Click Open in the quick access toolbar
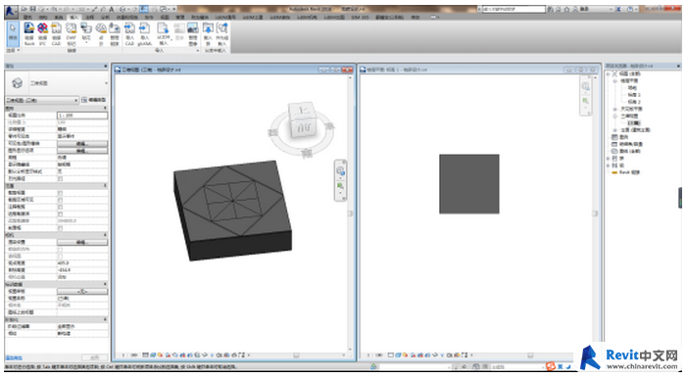Screen dimensions: 688x378 pyautogui.click(x=25, y=9)
